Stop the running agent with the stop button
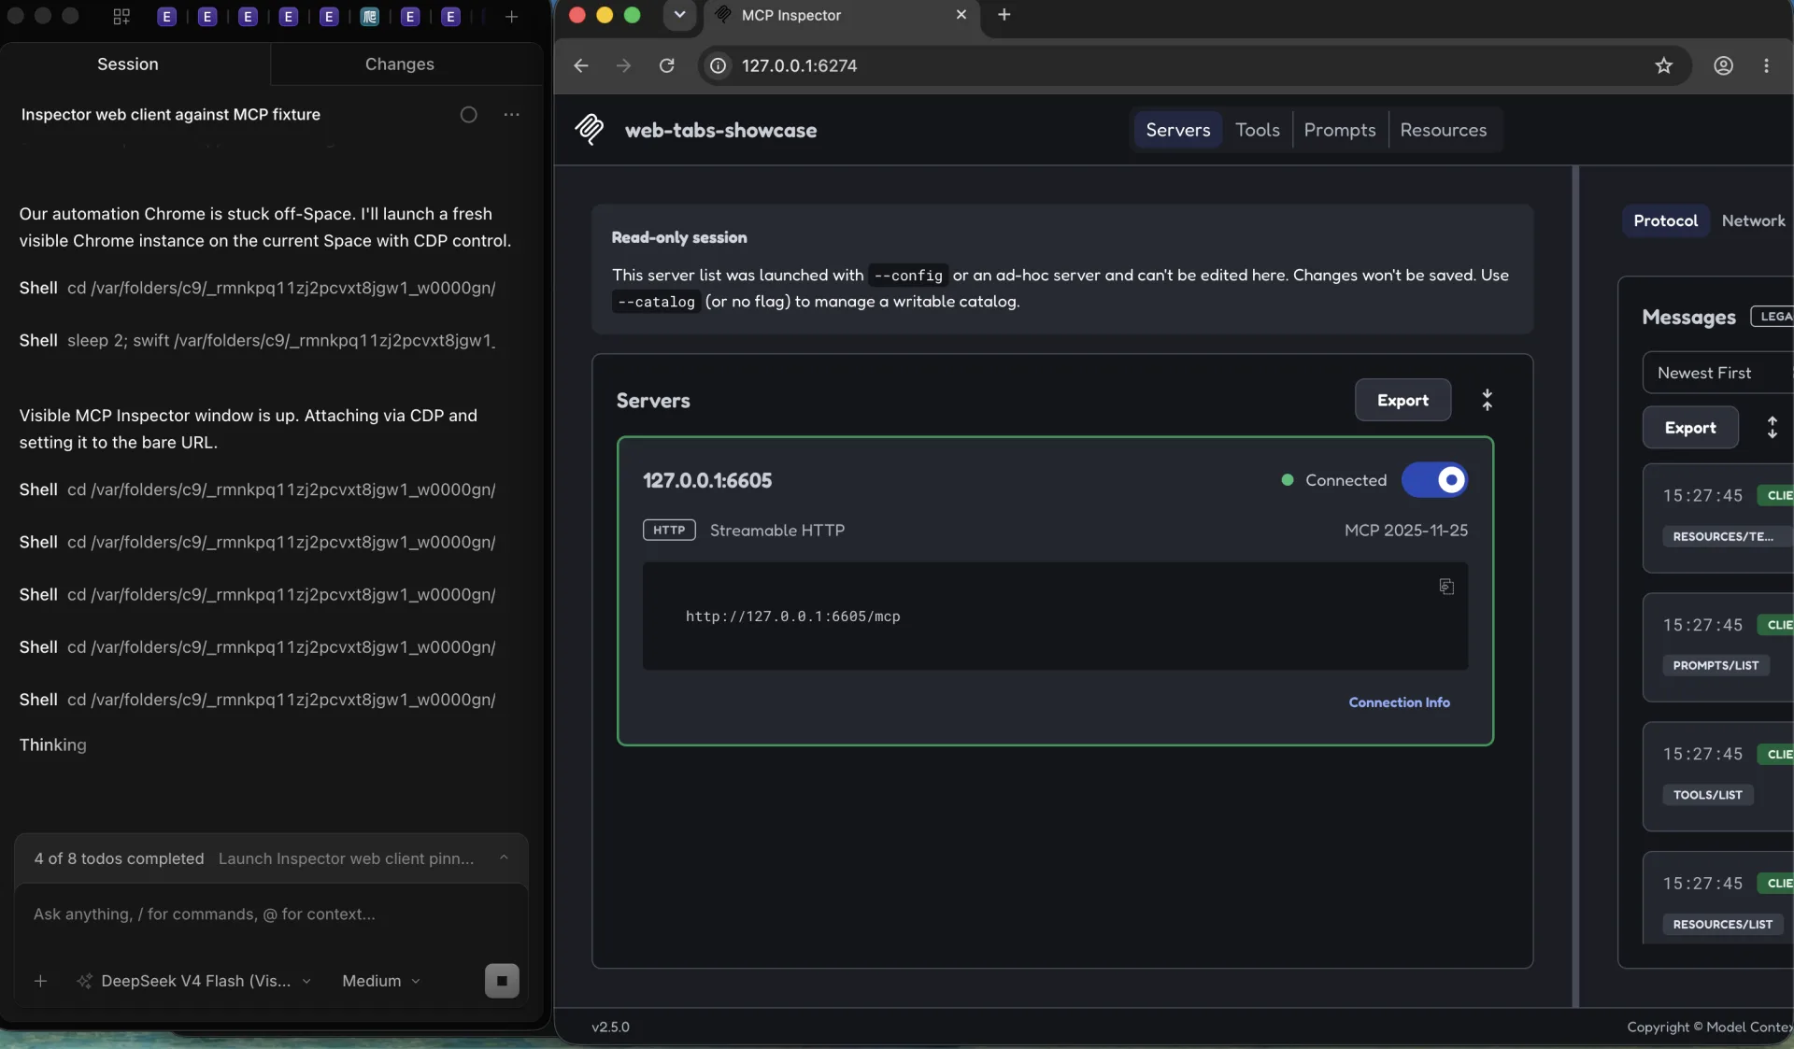 (502, 981)
